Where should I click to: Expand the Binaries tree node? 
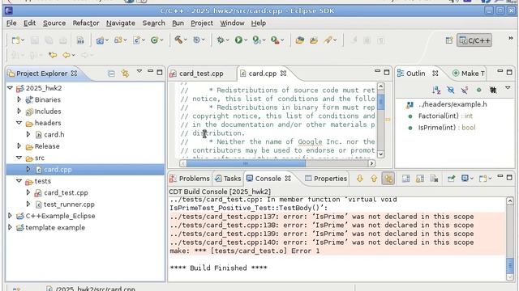point(19,99)
